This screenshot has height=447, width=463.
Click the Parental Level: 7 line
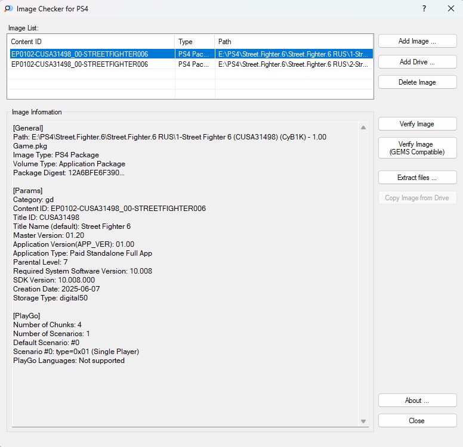[x=41, y=262]
